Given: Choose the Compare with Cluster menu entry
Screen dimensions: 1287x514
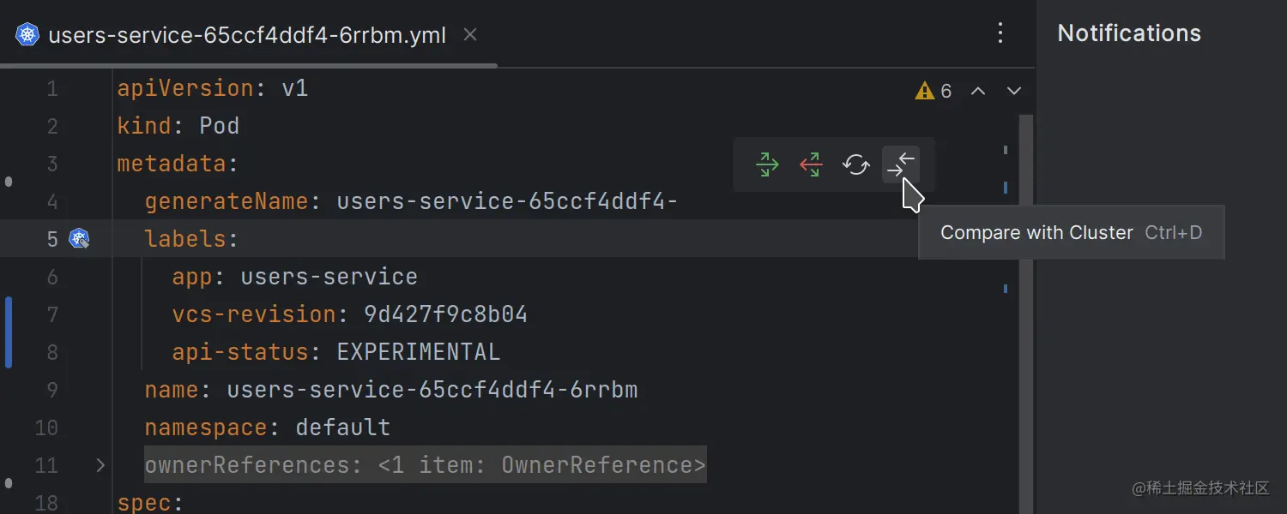Looking at the screenshot, I should (1036, 232).
